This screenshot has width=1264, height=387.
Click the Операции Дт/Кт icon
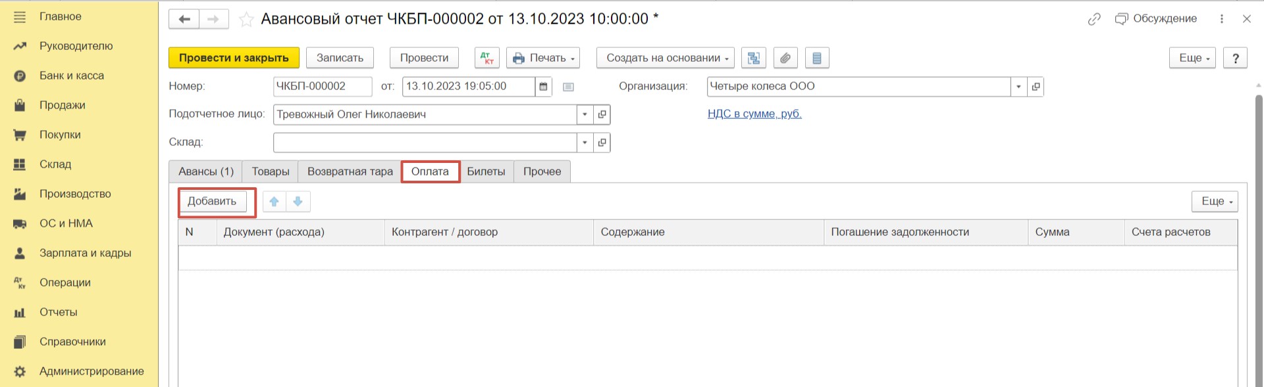(20, 283)
